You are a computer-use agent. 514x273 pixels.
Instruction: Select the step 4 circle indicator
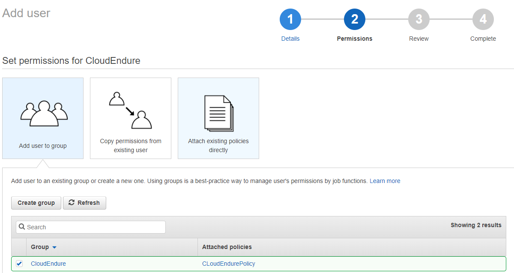tap(483, 19)
